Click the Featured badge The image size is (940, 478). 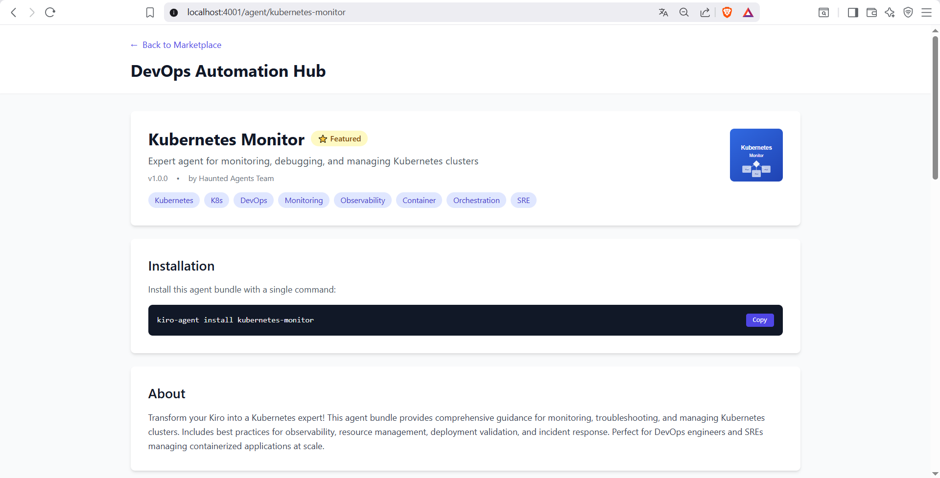click(339, 139)
